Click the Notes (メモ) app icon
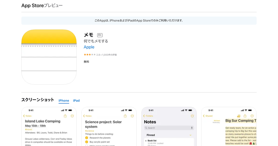Screen dimensions: 278x146 click(49, 57)
